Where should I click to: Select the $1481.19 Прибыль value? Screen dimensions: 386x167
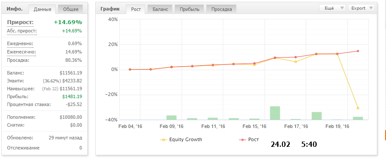[72, 97]
